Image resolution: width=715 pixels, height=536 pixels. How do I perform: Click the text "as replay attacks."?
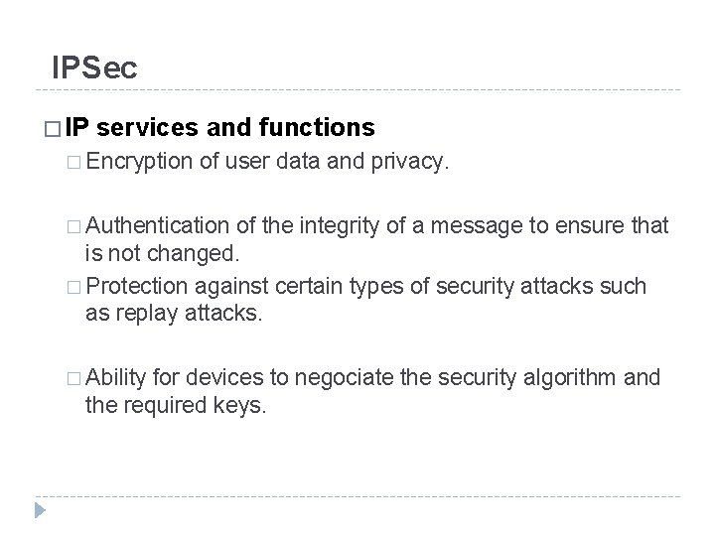[175, 314]
